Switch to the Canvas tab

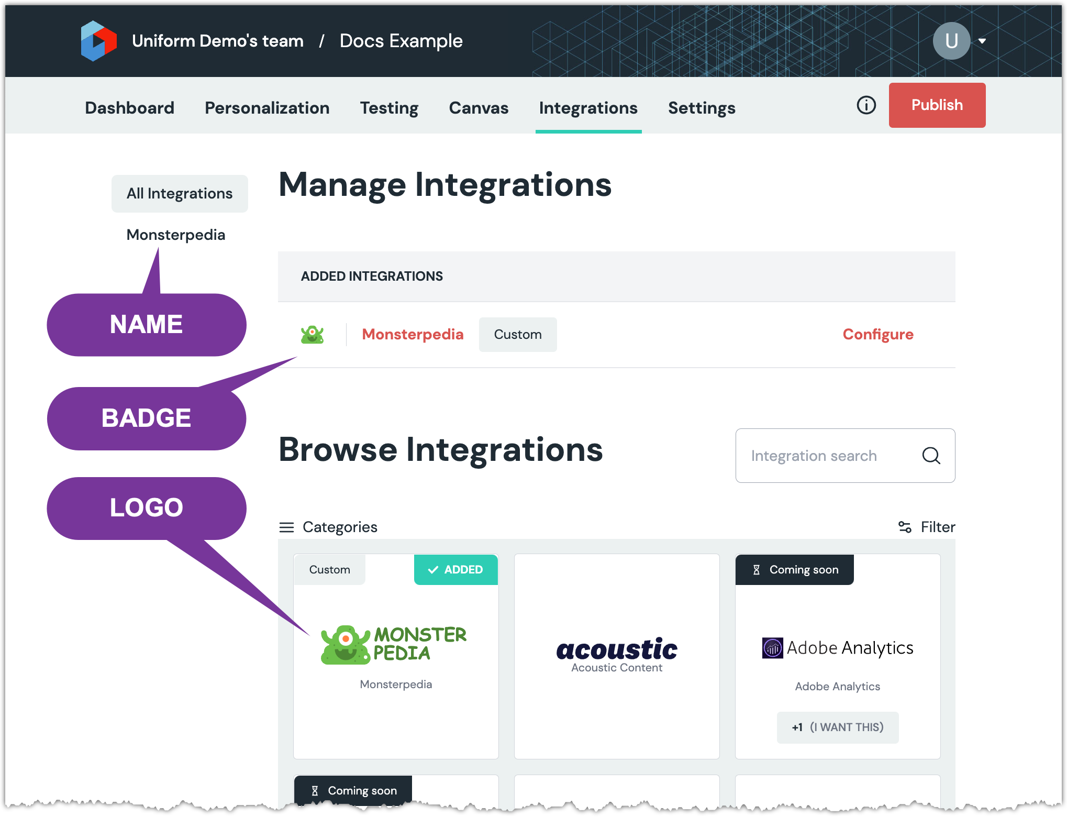(479, 108)
